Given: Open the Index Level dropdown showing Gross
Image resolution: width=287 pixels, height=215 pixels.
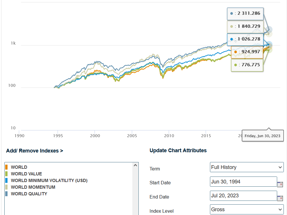Looking at the screenshot, I should click(x=246, y=210).
